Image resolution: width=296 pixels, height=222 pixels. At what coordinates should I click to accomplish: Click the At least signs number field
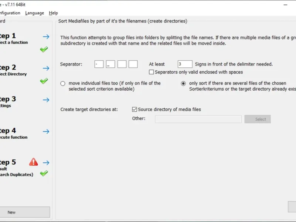(185, 64)
